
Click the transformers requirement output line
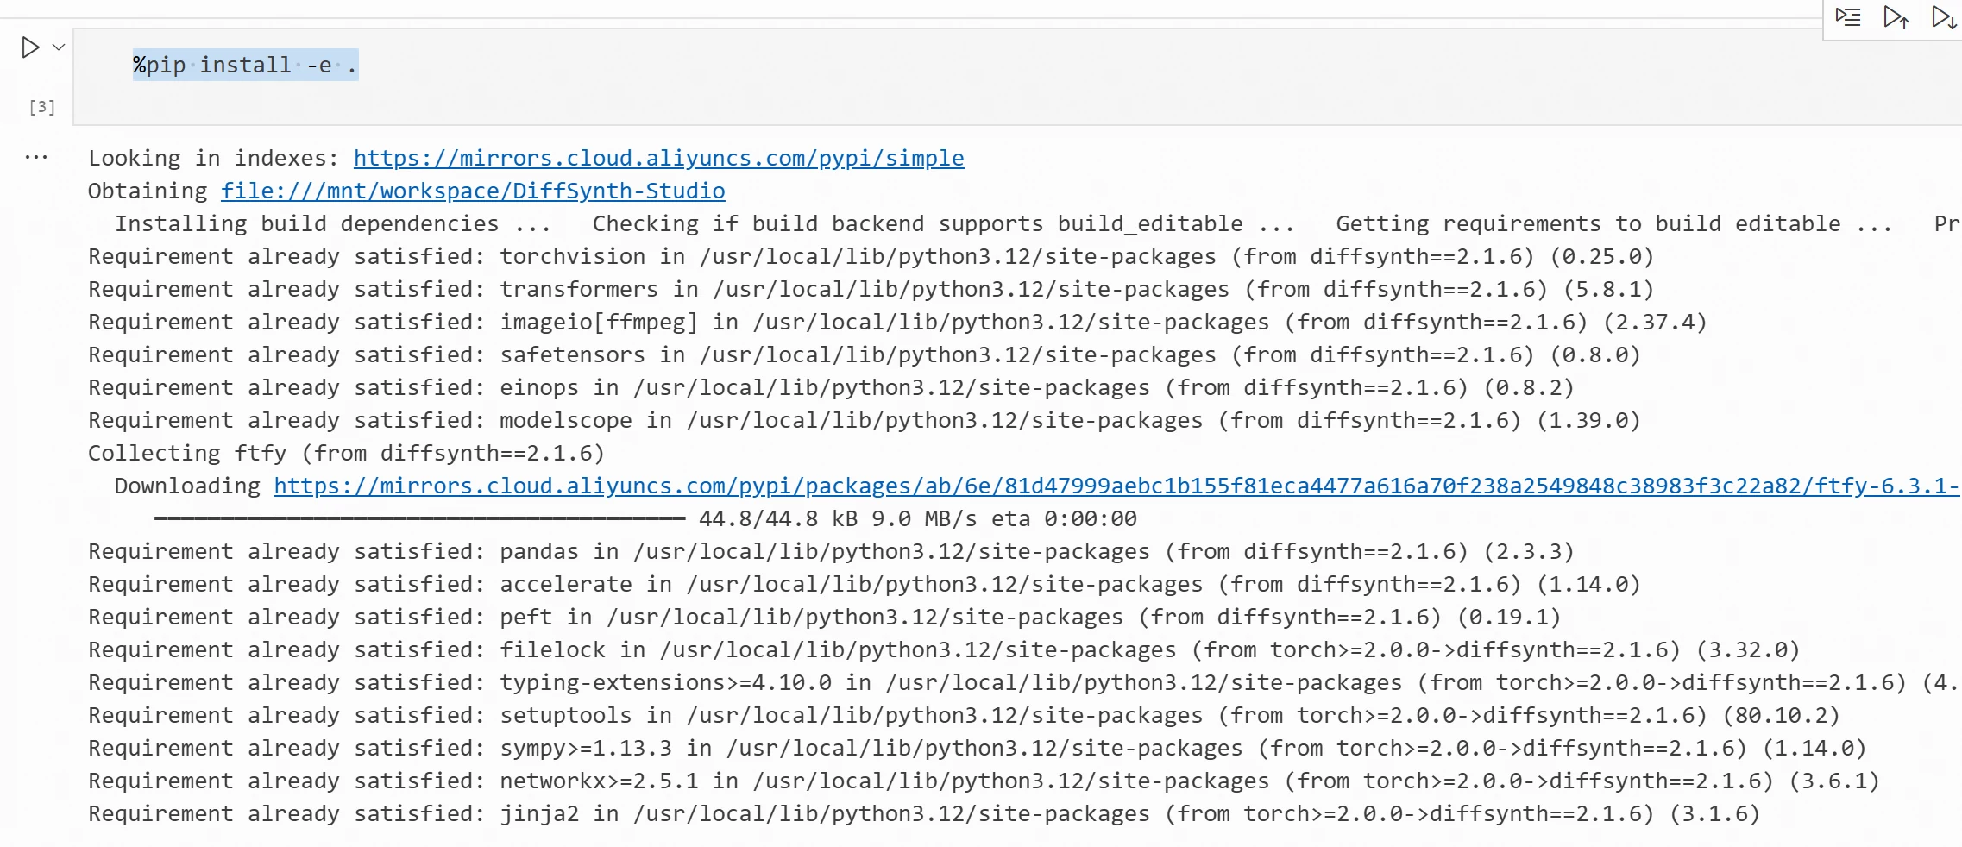871,289
